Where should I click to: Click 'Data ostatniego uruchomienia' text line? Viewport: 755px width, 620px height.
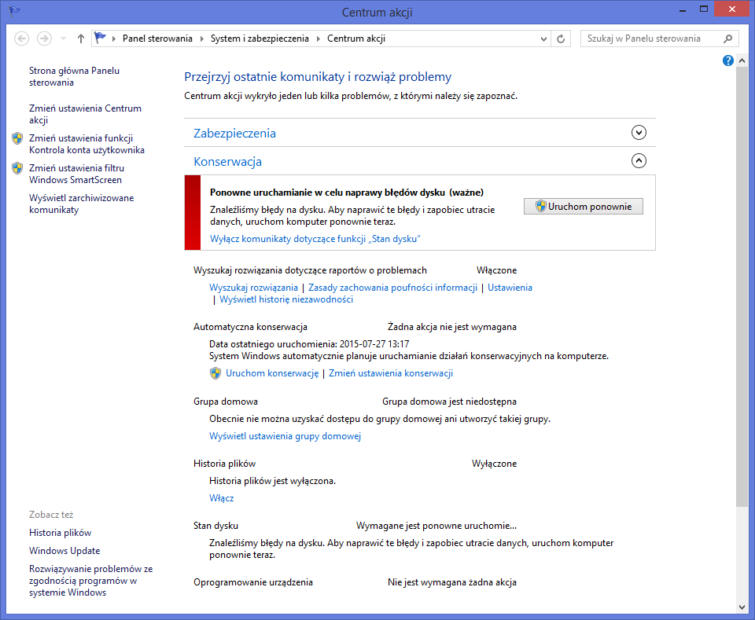309,344
